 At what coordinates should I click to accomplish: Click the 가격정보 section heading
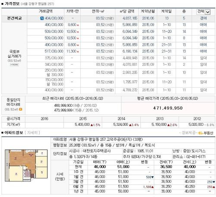pyautogui.click(x=12, y=3)
